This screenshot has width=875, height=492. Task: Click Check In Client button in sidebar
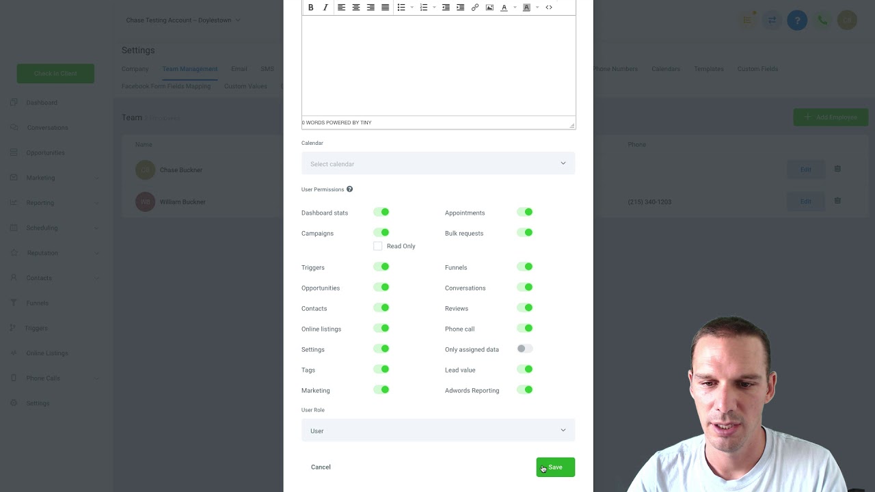pos(55,73)
